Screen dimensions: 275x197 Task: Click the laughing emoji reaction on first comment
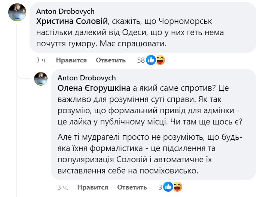point(160,60)
